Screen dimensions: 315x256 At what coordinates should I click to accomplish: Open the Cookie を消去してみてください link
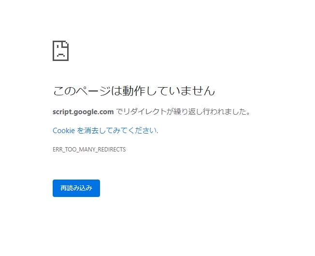pos(105,131)
